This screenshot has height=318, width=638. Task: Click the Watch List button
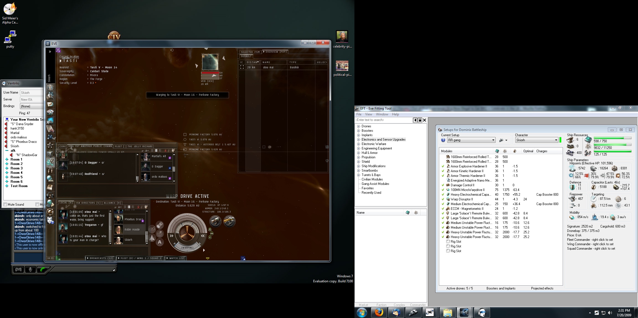point(176,258)
